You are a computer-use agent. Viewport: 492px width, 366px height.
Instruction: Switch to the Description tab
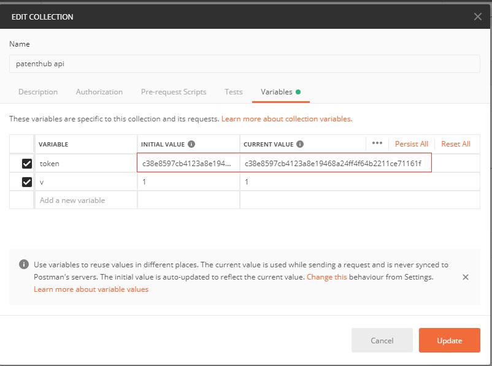tap(38, 92)
